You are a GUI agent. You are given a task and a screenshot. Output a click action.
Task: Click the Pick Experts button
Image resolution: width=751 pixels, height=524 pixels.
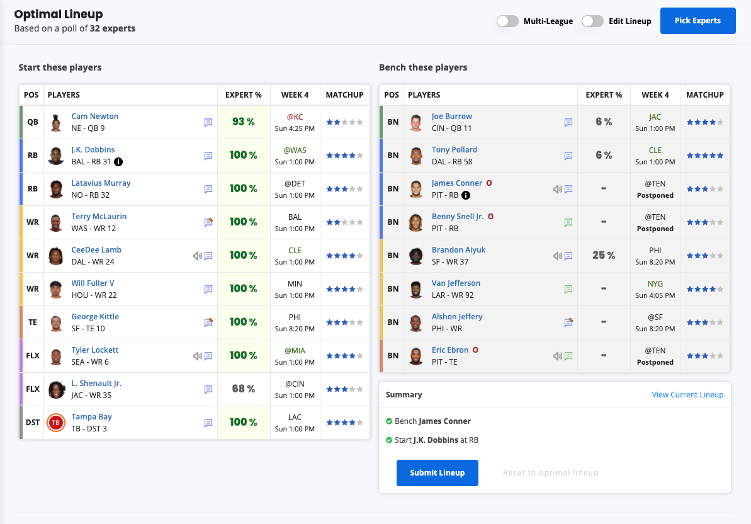pyautogui.click(x=698, y=21)
